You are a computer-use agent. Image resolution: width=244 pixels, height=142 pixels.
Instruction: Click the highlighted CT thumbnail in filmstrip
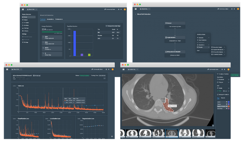tap(172, 133)
